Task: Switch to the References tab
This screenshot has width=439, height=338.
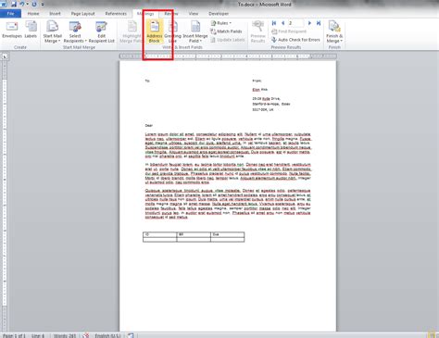Action: coord(116,14)
